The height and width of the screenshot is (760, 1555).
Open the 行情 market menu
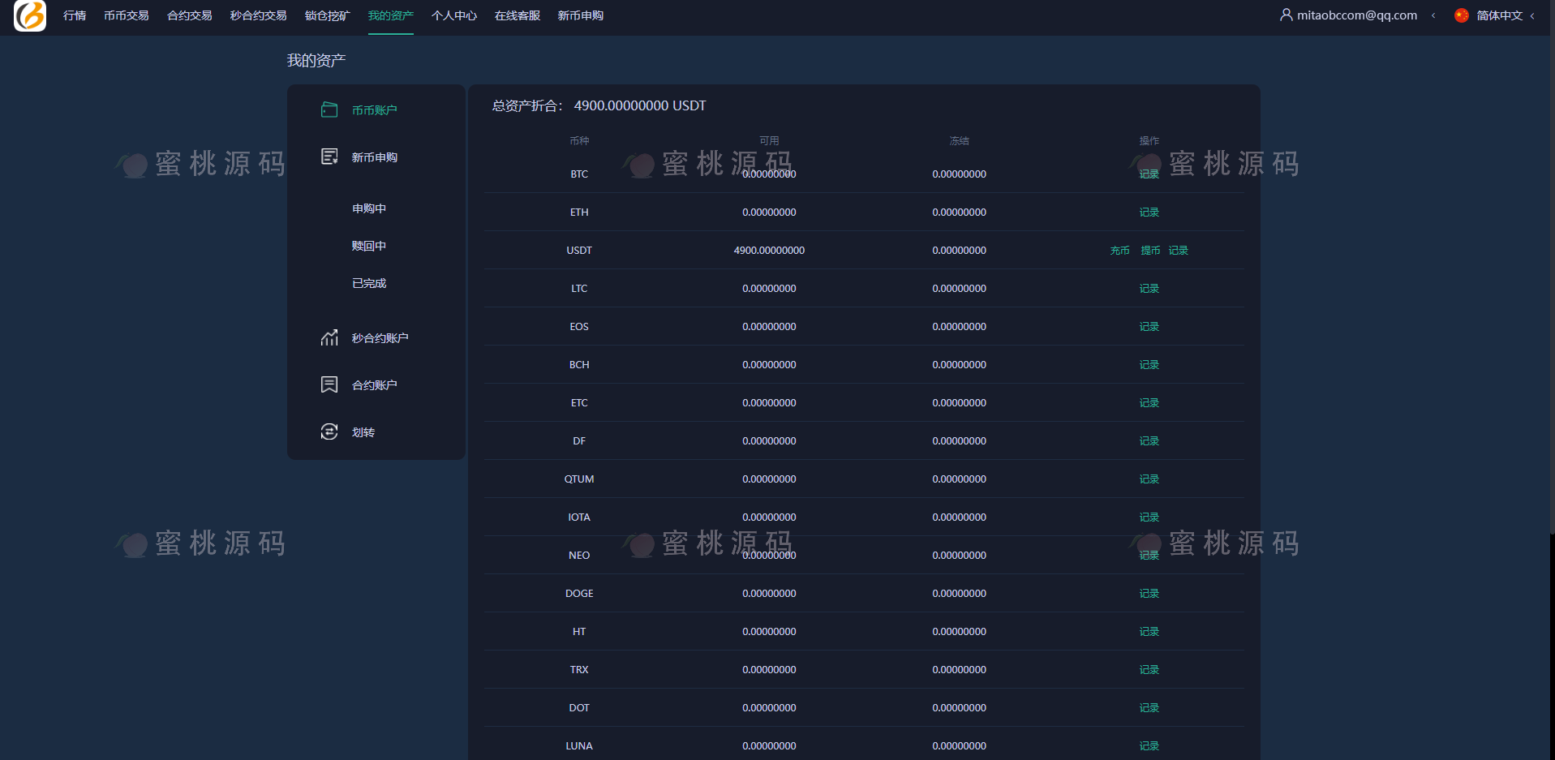point(75,15)
